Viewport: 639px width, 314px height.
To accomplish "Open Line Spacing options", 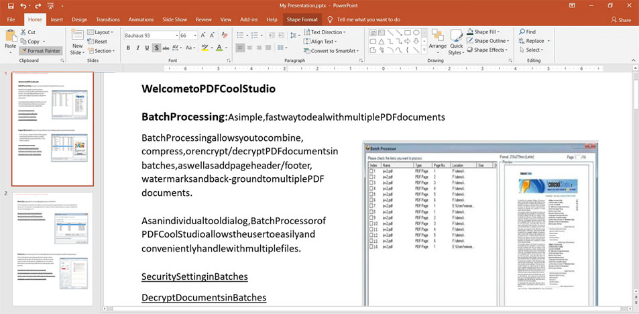I will pyautogui.click(x=295, y=36).
